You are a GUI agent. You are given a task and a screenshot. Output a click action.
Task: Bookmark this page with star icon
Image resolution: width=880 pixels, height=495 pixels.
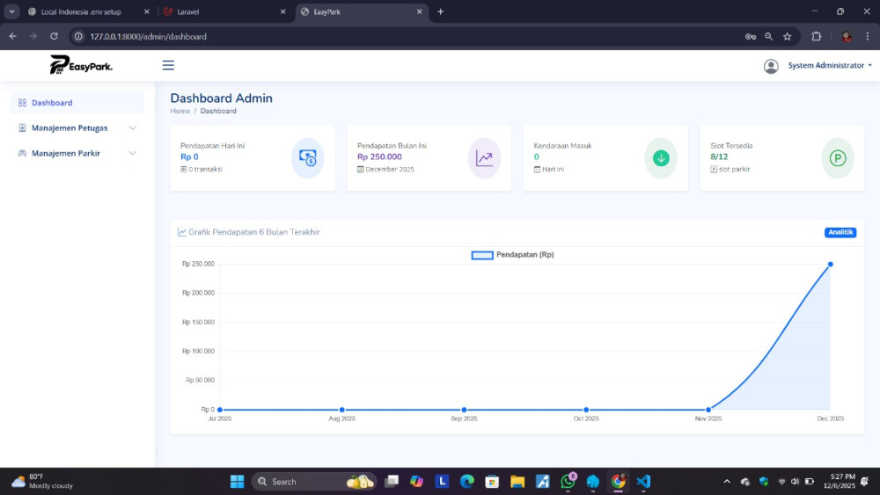[x=788, y=36]
